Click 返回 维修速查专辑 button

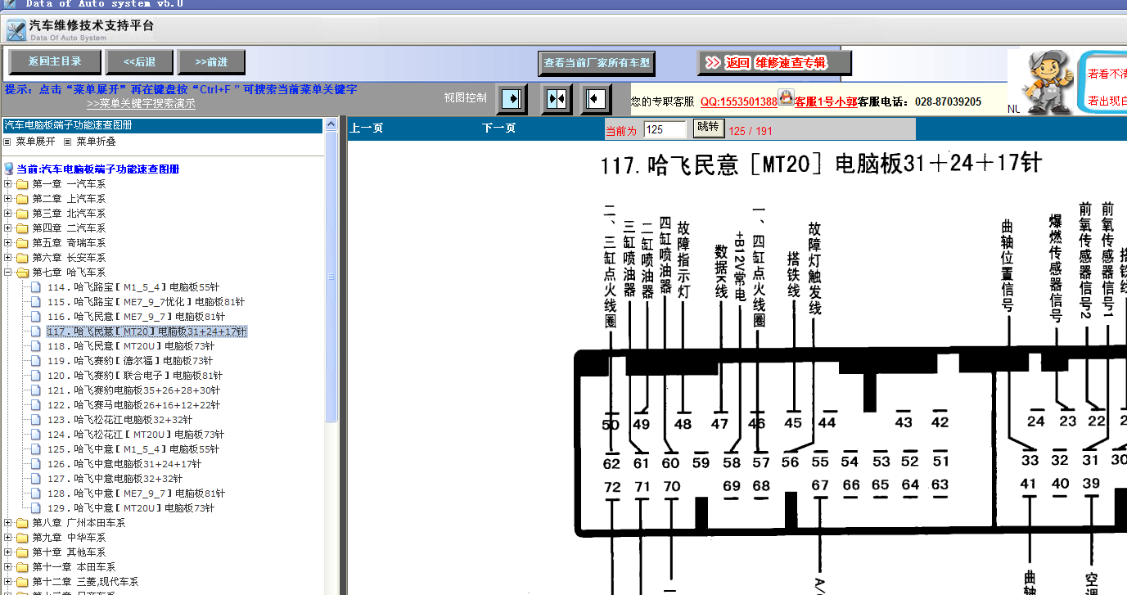point(774,63)
